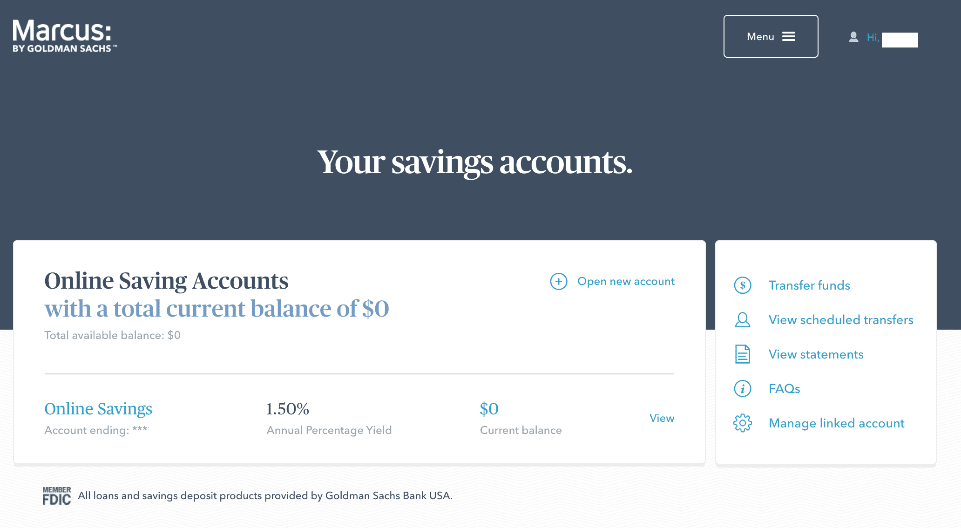Click the Marcus by Goldman Sachs logo
This screenshot has height=528, width=961.
pyautogui.click(x=65, y=36)
